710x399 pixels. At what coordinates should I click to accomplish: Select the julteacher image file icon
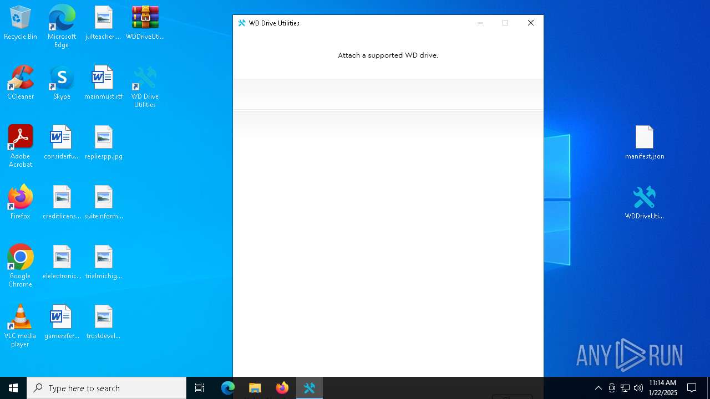[x=103, y=23]
